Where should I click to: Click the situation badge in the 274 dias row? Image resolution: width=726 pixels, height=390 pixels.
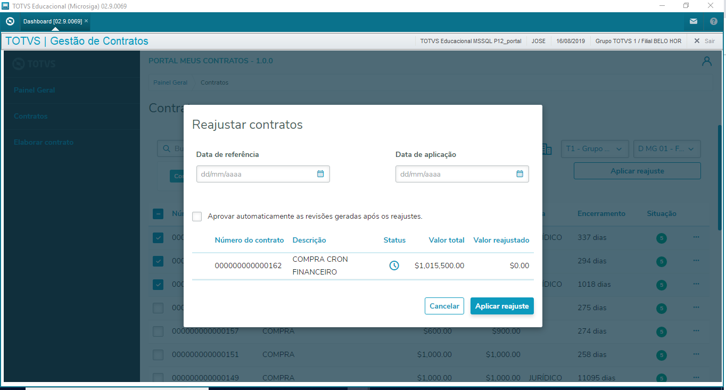coord(662,332)
